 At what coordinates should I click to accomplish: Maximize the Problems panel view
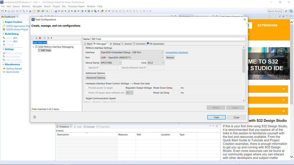click(x=217, y=126)
